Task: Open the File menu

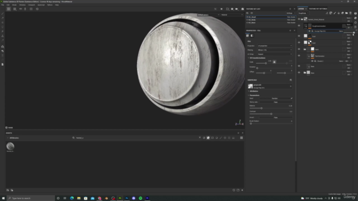Action: 3,5
